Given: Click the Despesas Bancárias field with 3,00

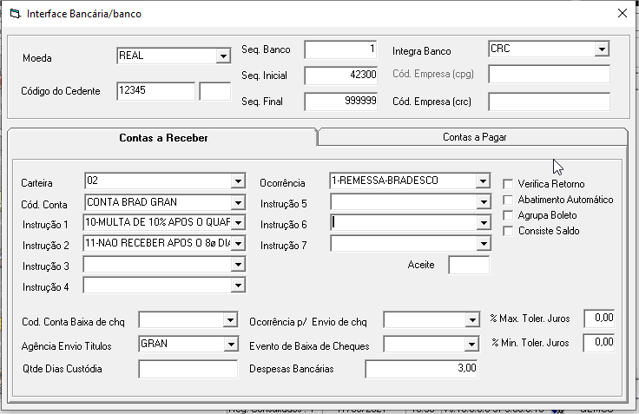Looking at the screenshot, I should click(421, 369).
